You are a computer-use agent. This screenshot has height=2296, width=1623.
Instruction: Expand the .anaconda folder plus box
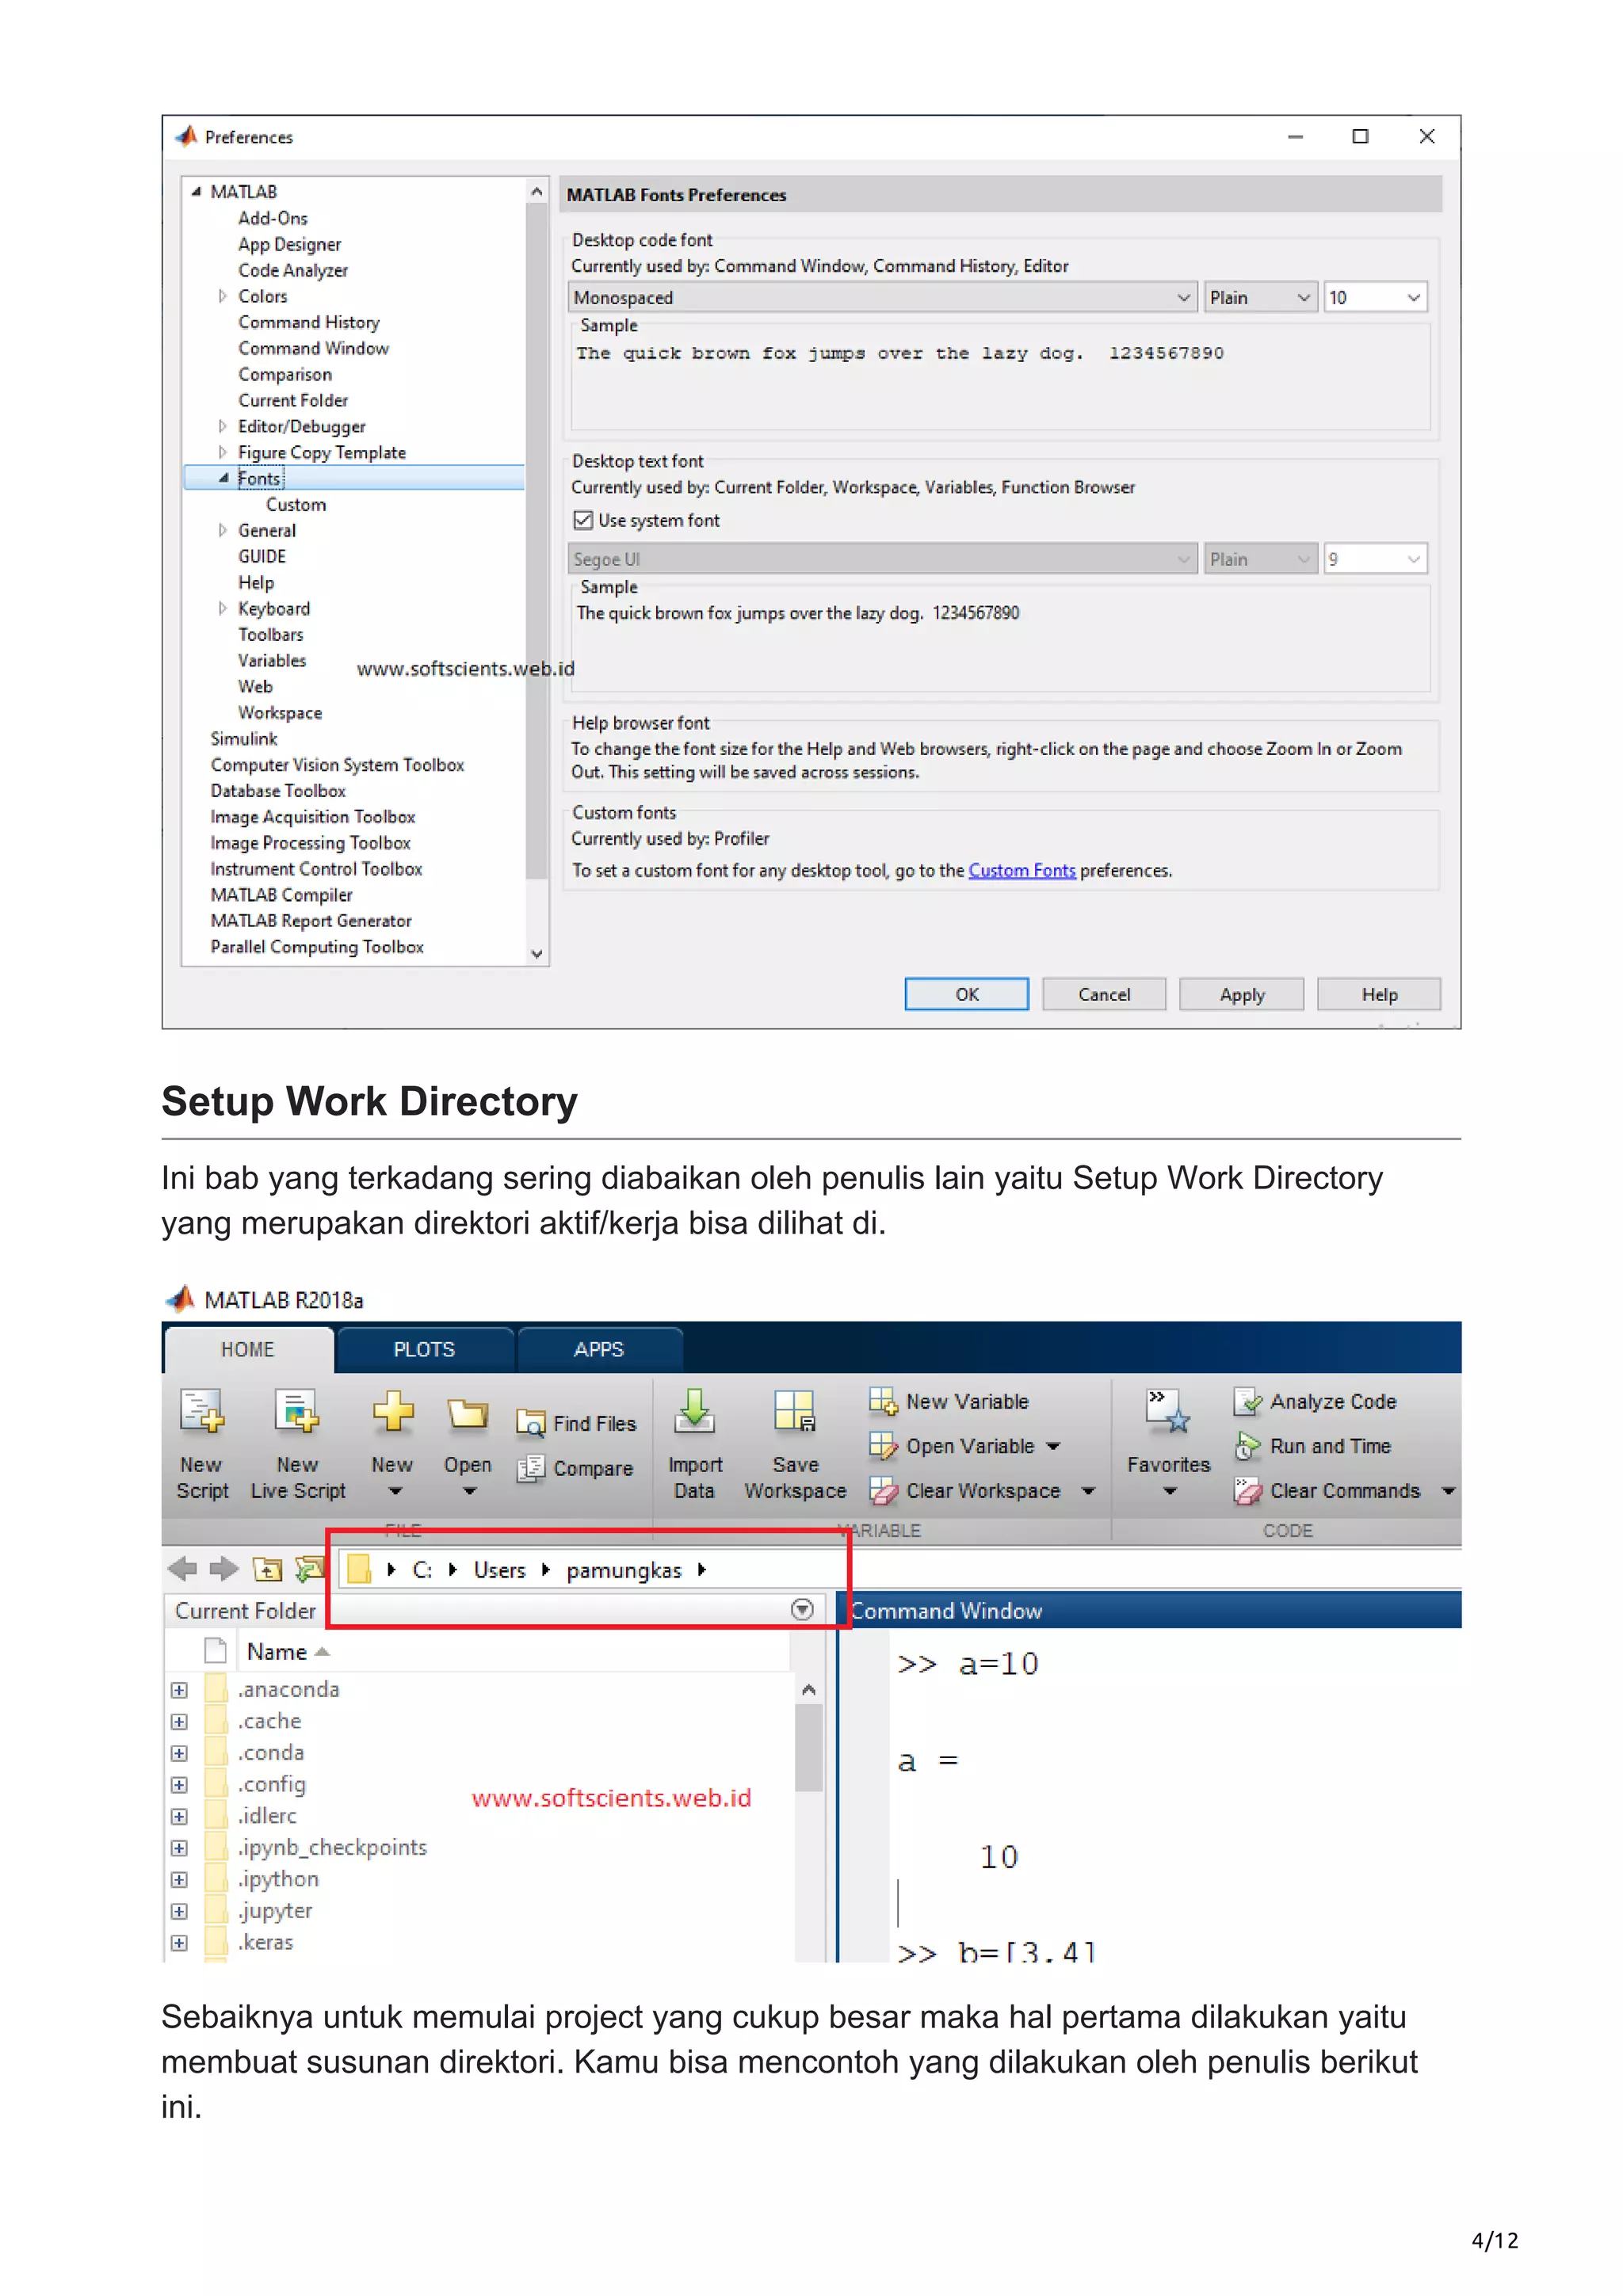coord(179,1690)
